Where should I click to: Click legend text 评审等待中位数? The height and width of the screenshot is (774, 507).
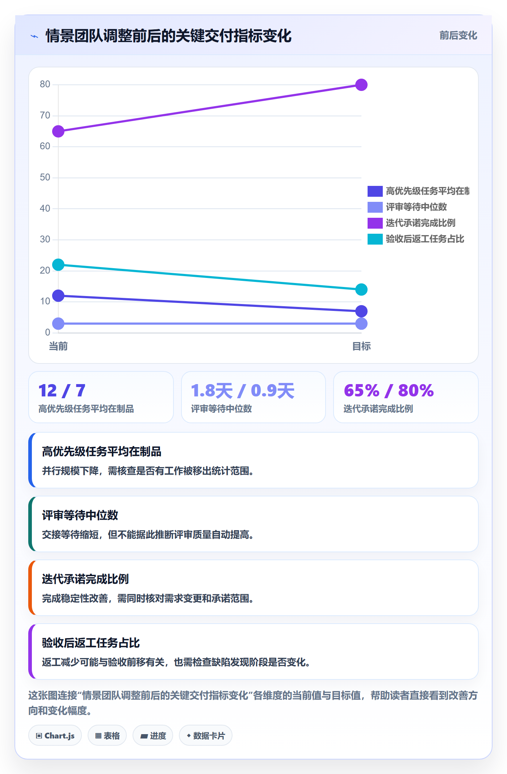(x=416, y=207)
